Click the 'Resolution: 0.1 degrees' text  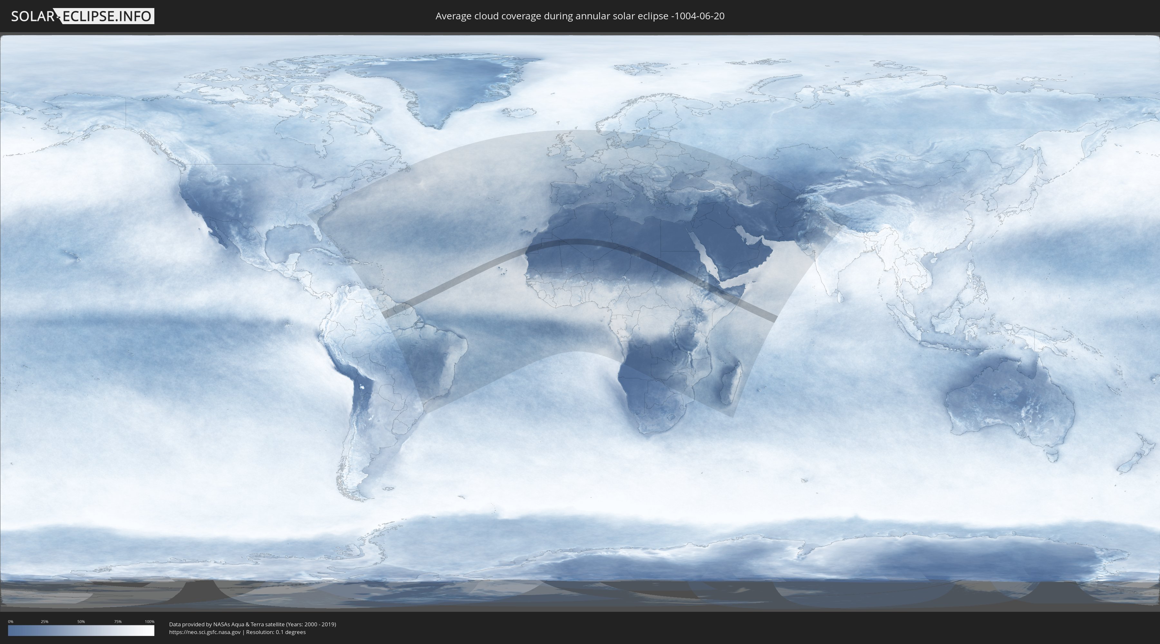pos(275,632)
